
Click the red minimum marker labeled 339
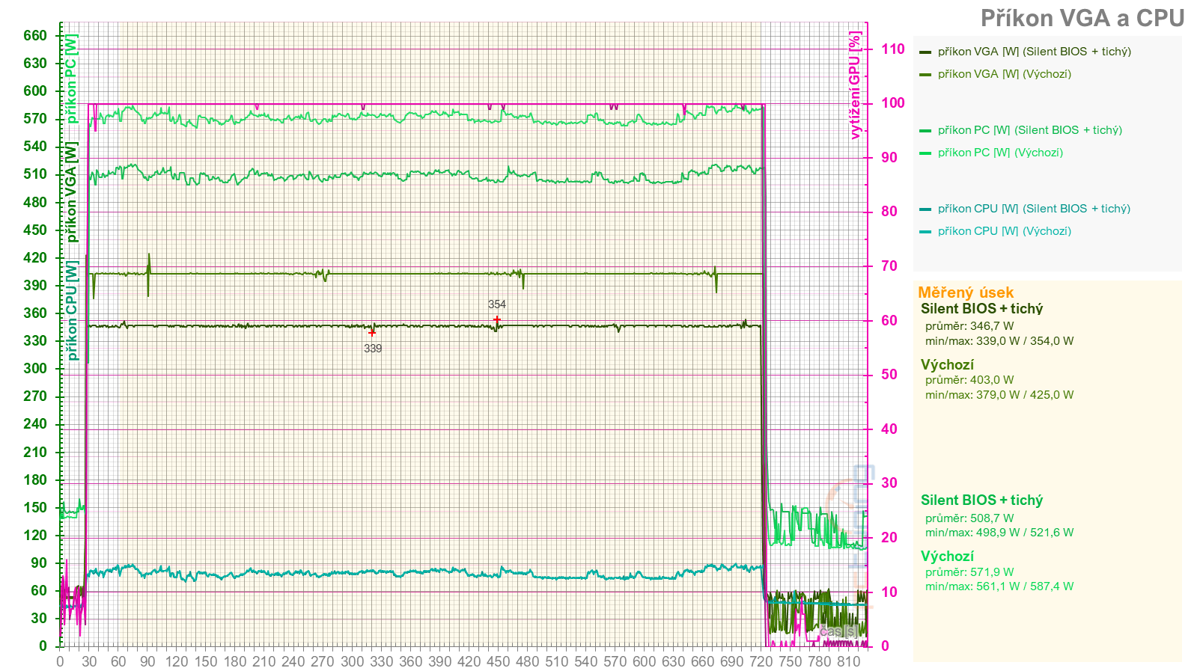tap(372, 332)
